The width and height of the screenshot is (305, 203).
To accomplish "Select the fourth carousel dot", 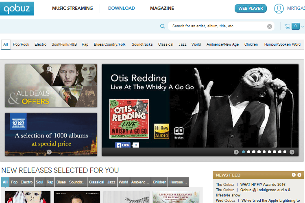I will [259, 152].
